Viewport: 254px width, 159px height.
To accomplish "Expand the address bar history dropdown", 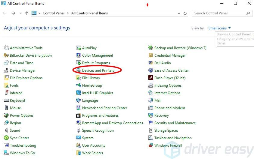I will (179, 13).
